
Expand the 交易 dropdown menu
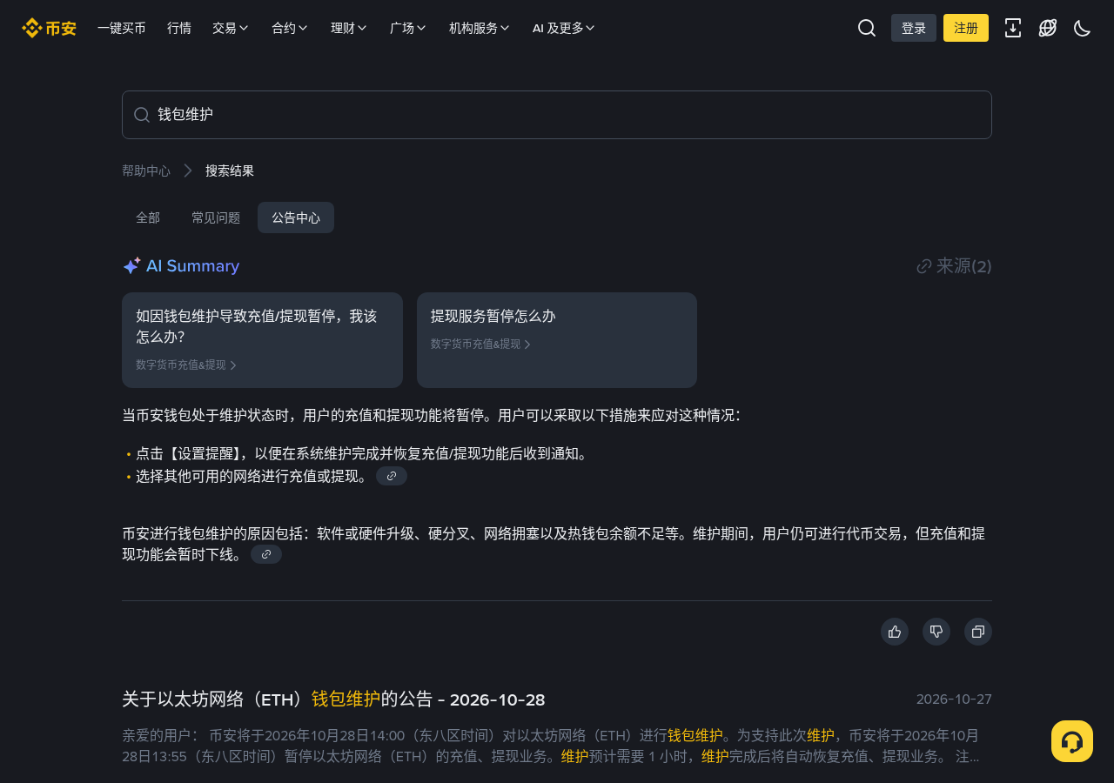click(231, 28)
